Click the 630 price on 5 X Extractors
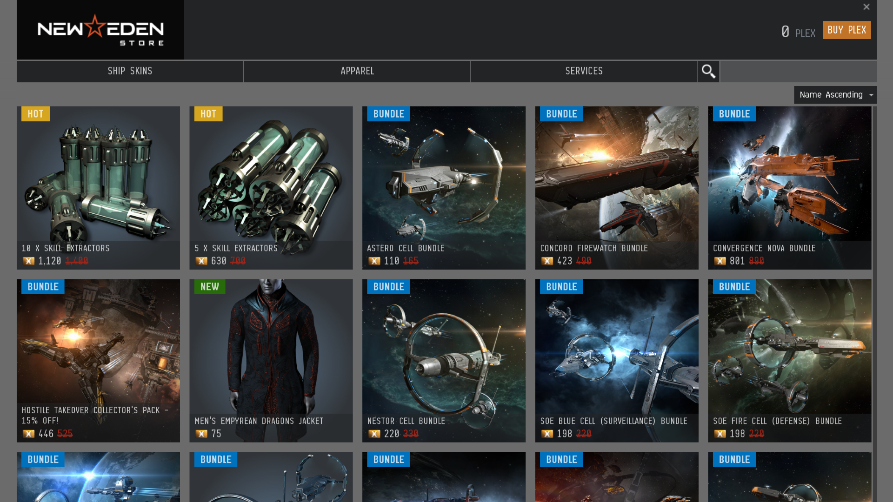The height and width of the screenshot is (502, 893). point(219,261)
